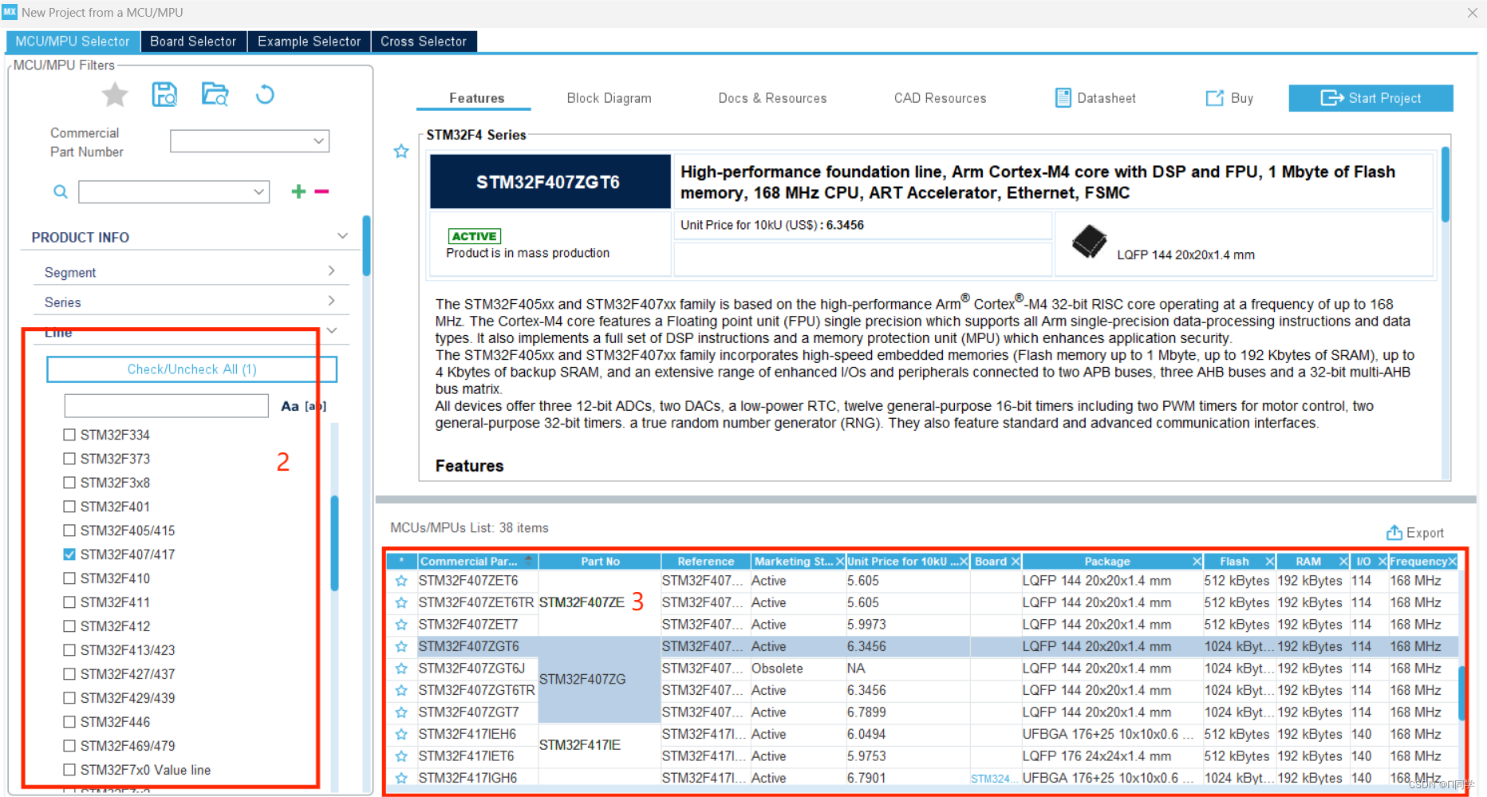The height and width of the screenshot is (797, 1487).
Task: Expand the Segment filter
Action: pos(332,271)
